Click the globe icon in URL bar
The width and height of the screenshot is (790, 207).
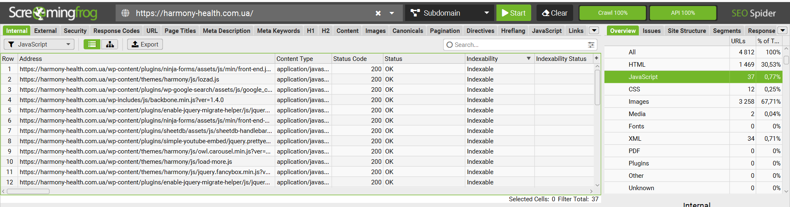125,13
